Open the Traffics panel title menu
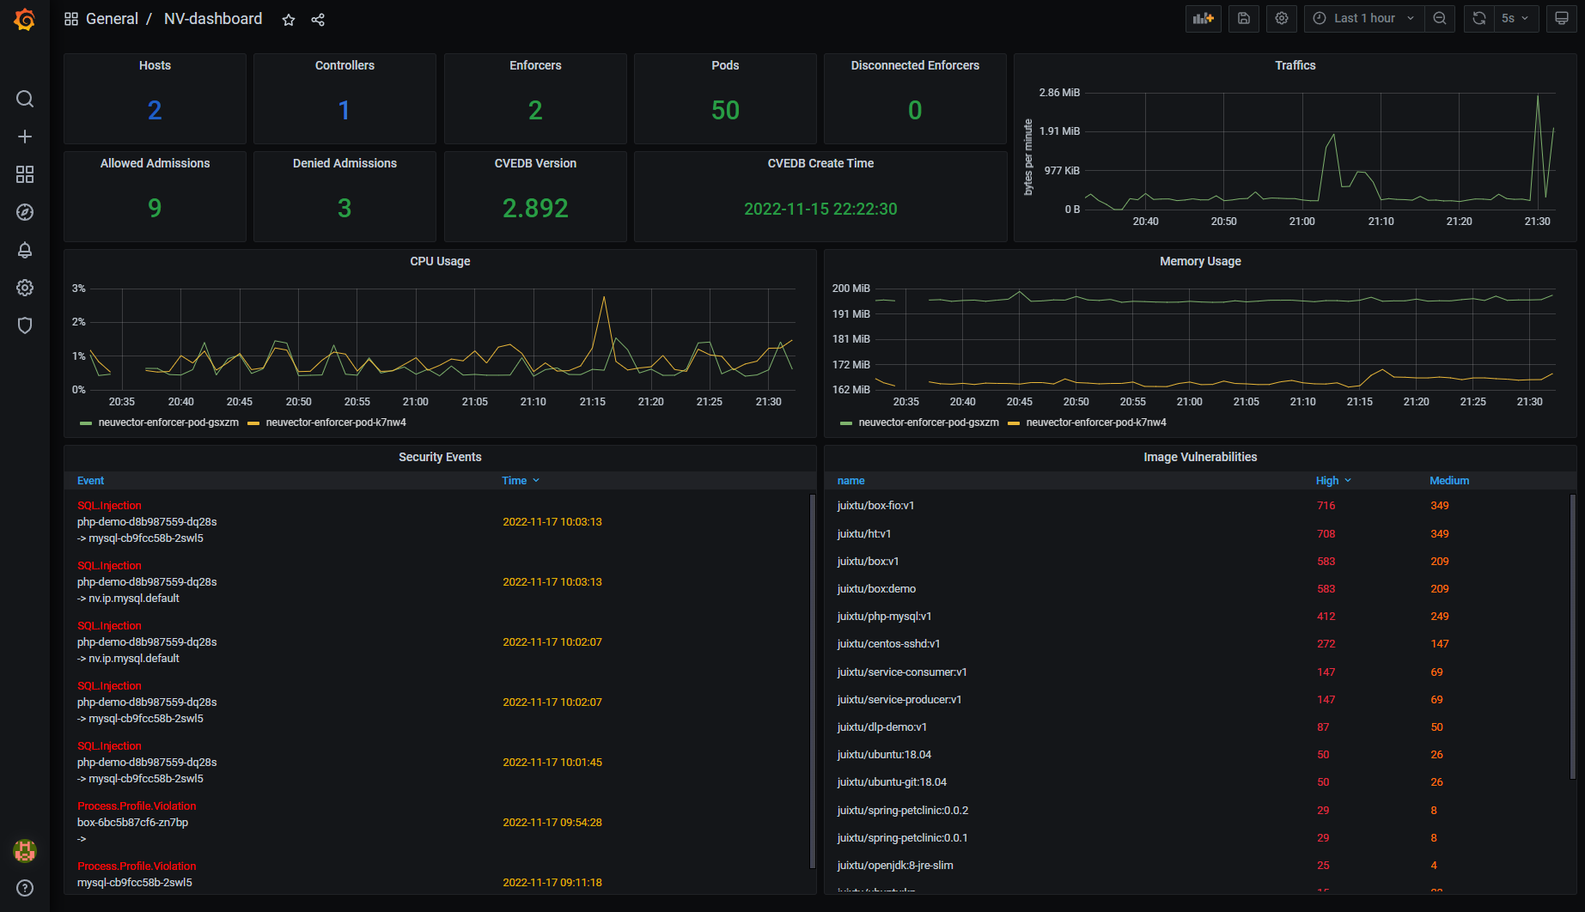Screen dimensions: 1585x912 pos(1295,65)
